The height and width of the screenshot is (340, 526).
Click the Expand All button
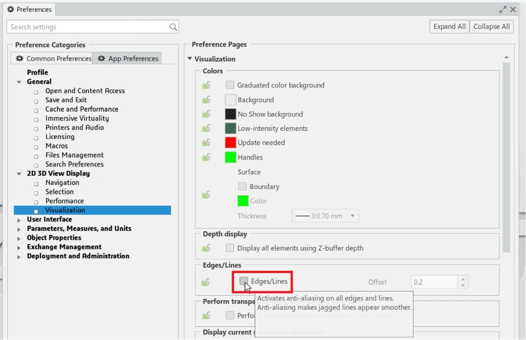tap(449, 26)
